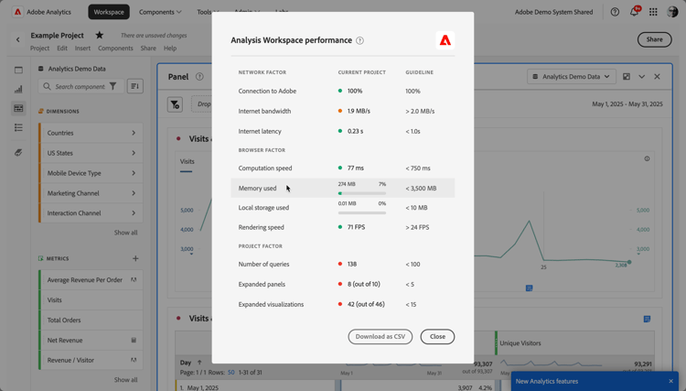686x391 pixels.
Task: Favorite the project with the star icon
Action: (x=100, y=35)
